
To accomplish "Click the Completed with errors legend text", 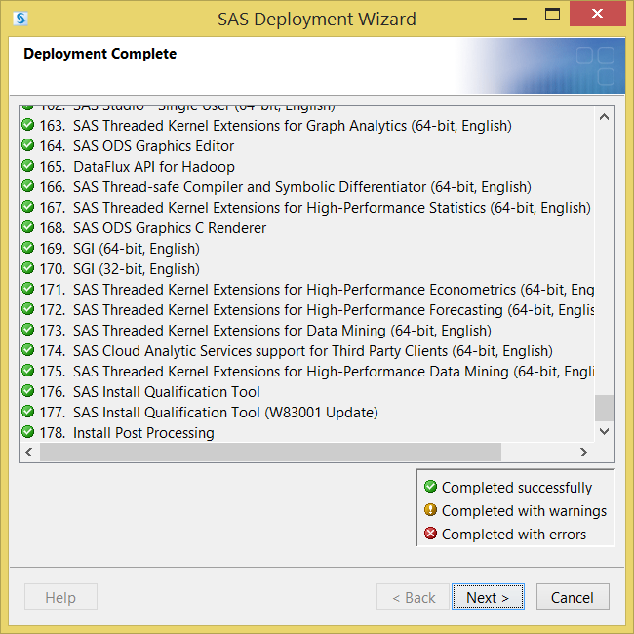I will (x=513, y=535).
